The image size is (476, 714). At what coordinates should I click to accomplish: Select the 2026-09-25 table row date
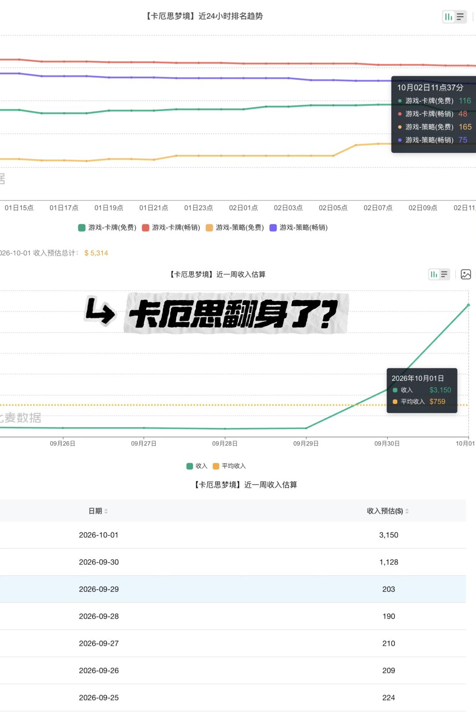[x=99, y=698]
